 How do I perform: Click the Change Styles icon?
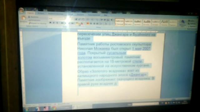tap(182, 24)
